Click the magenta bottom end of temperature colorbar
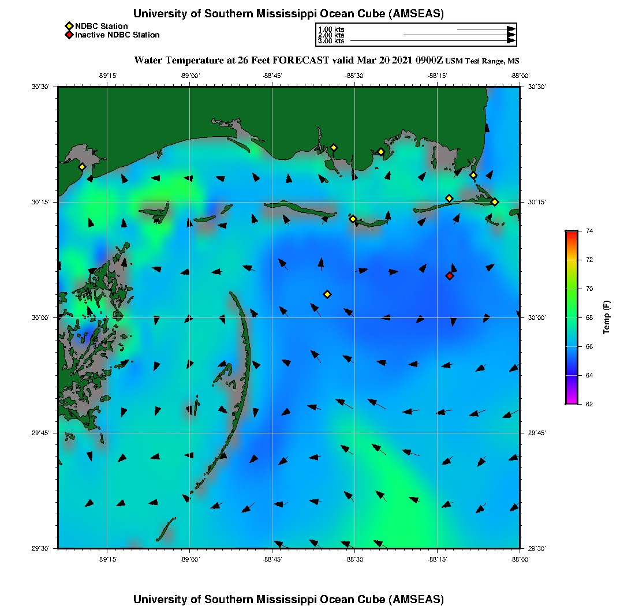Image resolution: width=635 pixels, height=606 pixels. (x=571, y=402)
